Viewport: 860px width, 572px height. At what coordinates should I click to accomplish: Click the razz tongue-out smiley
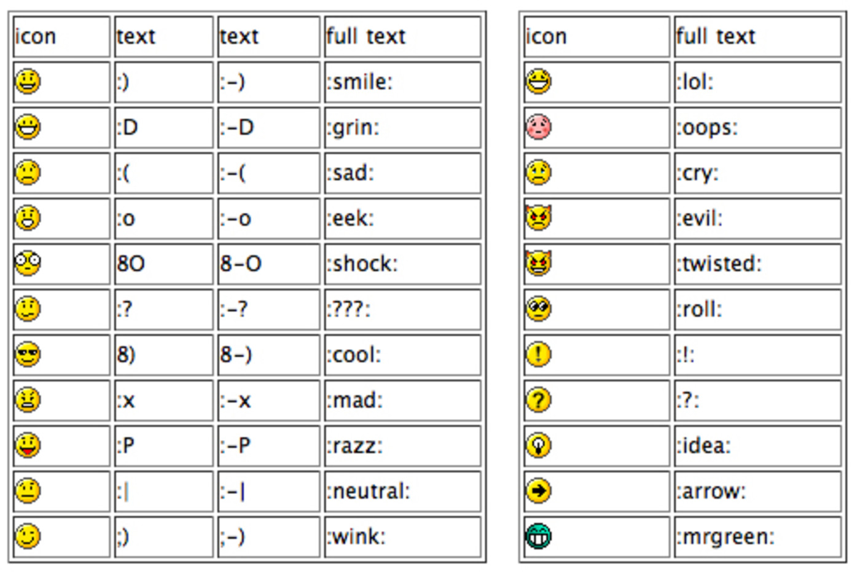point(28,445)
